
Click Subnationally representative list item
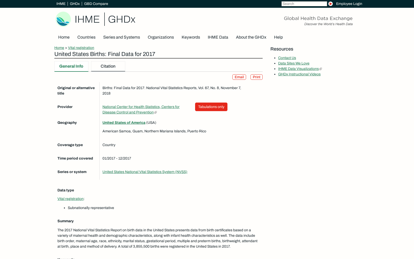pyautogui.click(x=91, y=208)
